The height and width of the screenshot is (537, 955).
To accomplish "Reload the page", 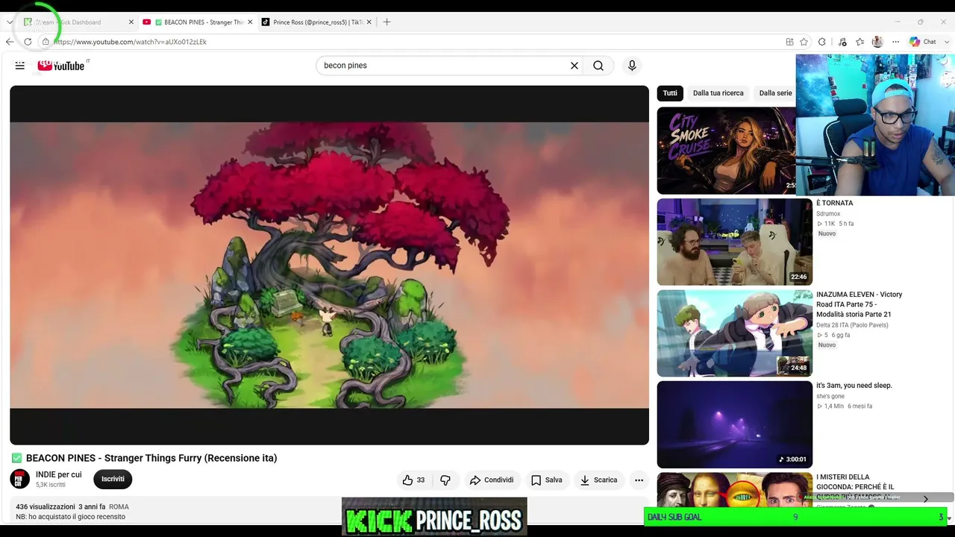I will click(x=28, y=42).
